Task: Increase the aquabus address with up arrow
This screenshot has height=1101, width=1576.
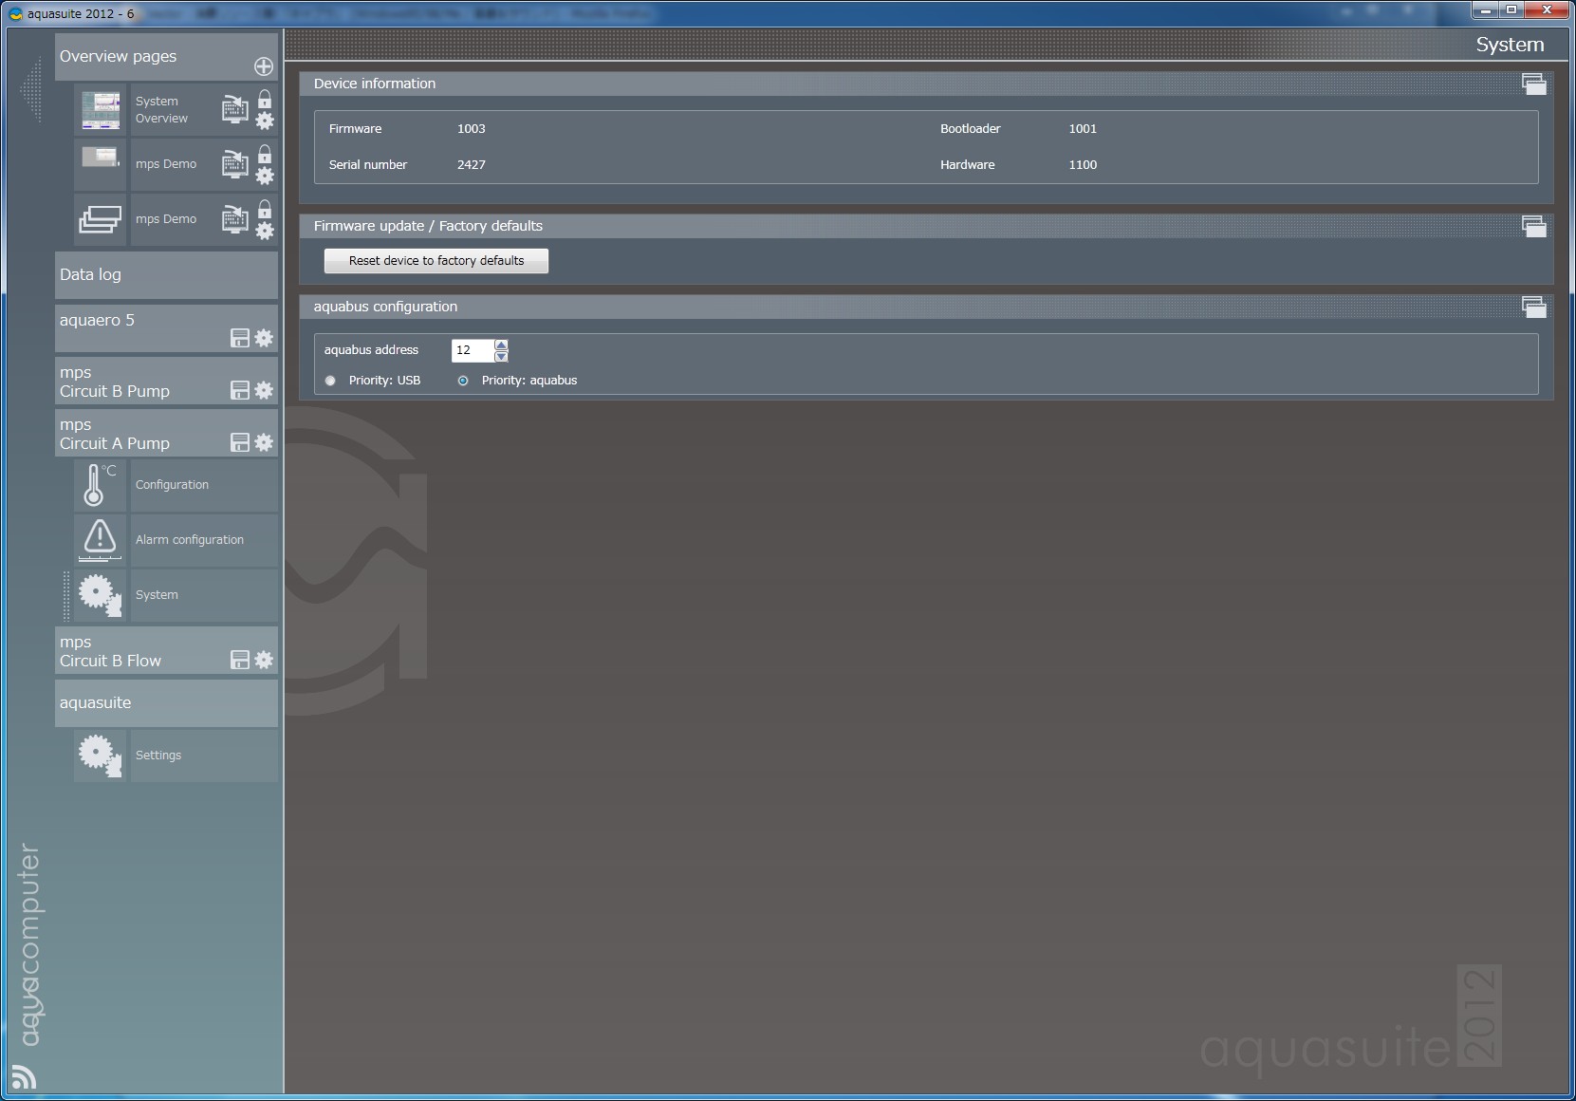Action: (501, 345)
